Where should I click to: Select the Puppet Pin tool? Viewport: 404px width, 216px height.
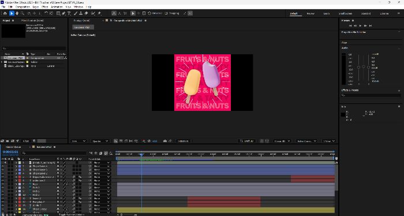(x=99, y=13)
